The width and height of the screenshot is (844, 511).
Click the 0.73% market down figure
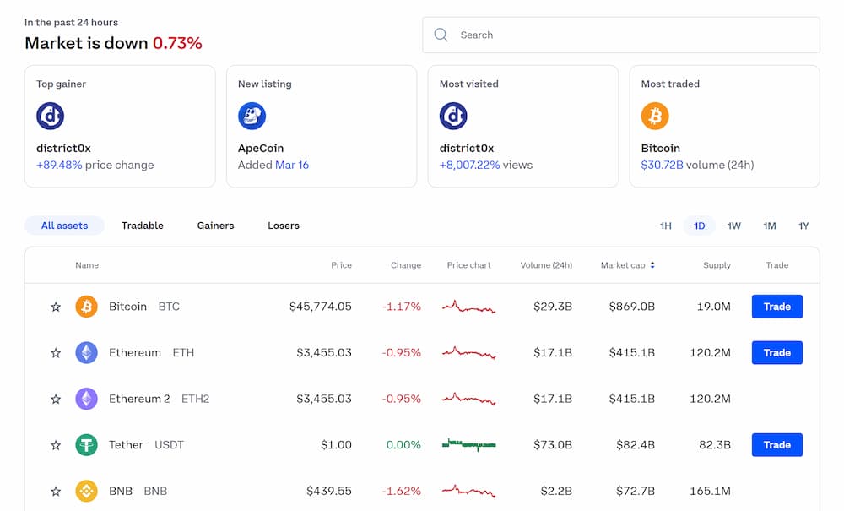click(177, 43)
